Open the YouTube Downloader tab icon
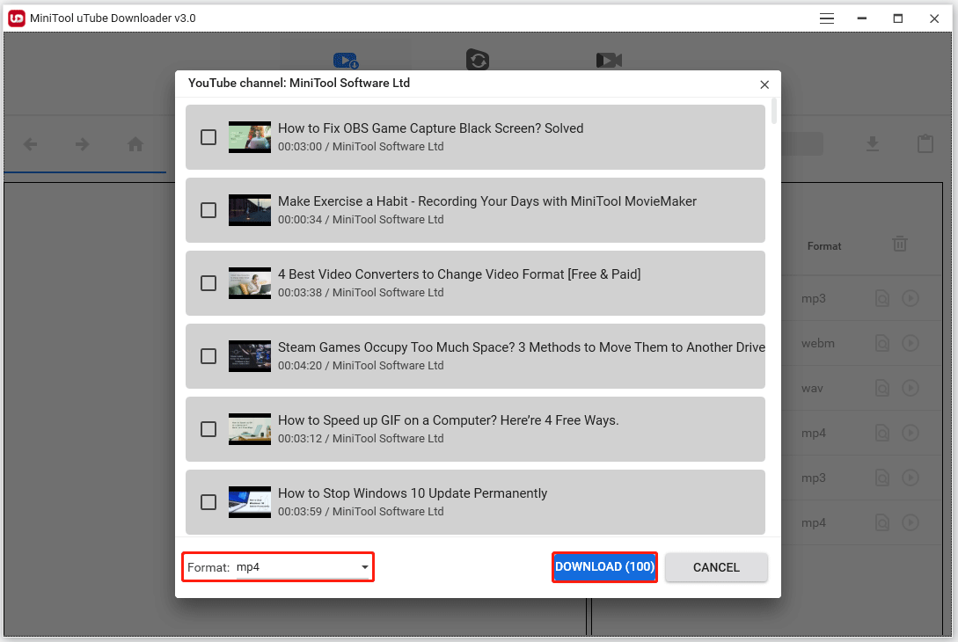Viewport: 958px width, 642px height. click(x=346, y=60)
